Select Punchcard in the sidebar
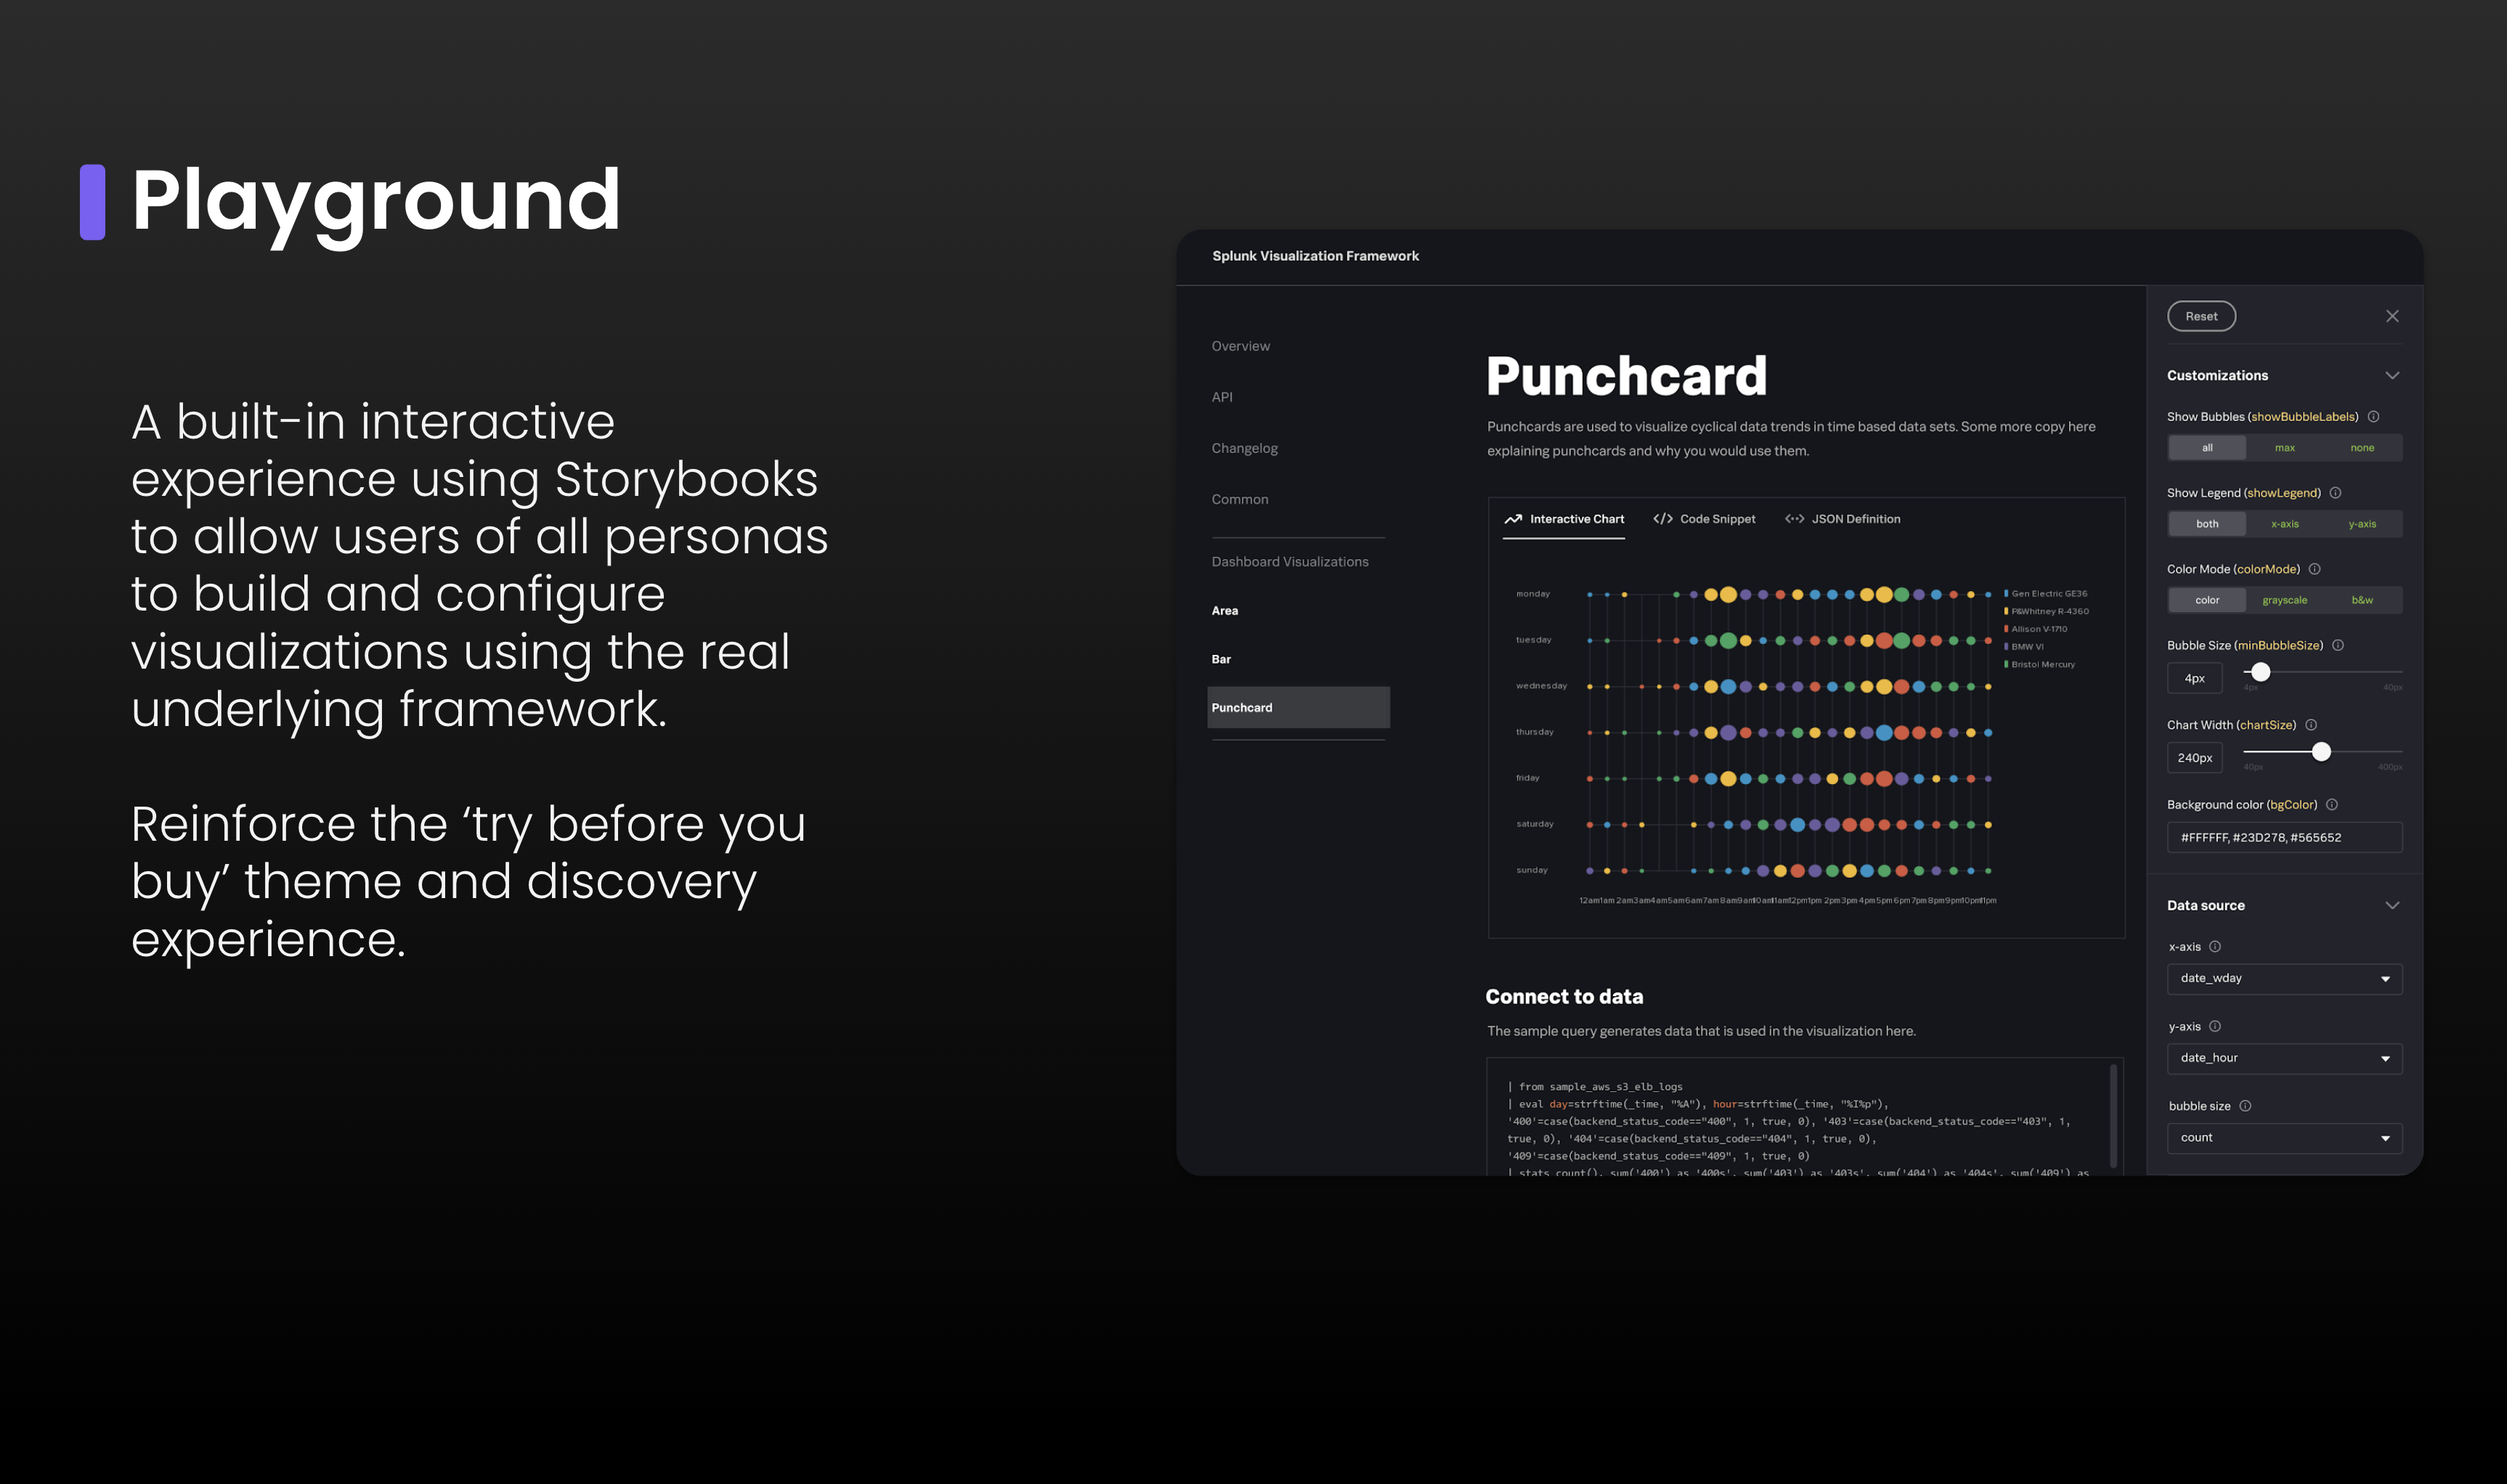Image resolution: width=2507 pixels, height=1484 pixels. (x=1298, y=708)
